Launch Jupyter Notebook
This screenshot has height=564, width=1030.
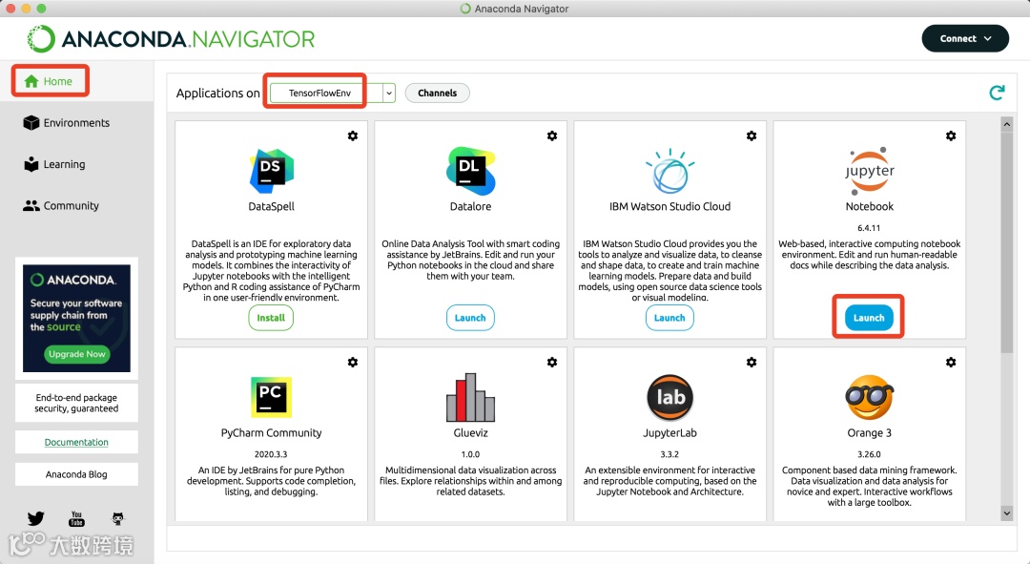pos(869,318)
